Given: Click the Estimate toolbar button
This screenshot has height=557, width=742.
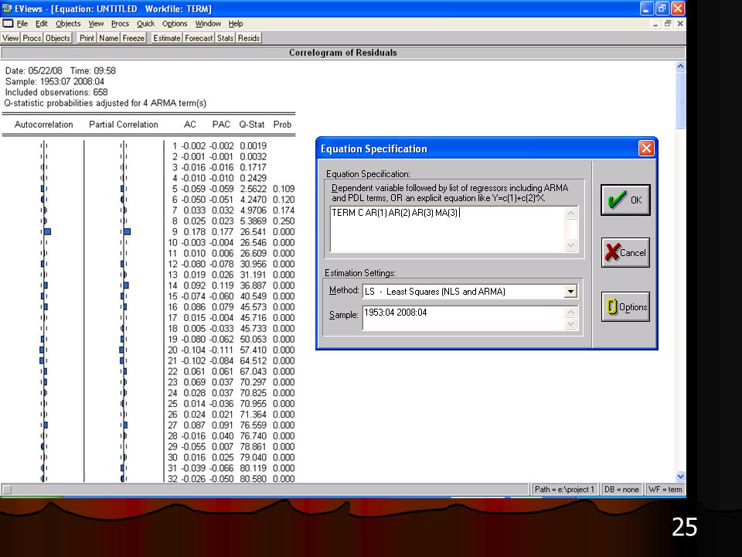Looking at the screenshot, I should tap(167, 38).
